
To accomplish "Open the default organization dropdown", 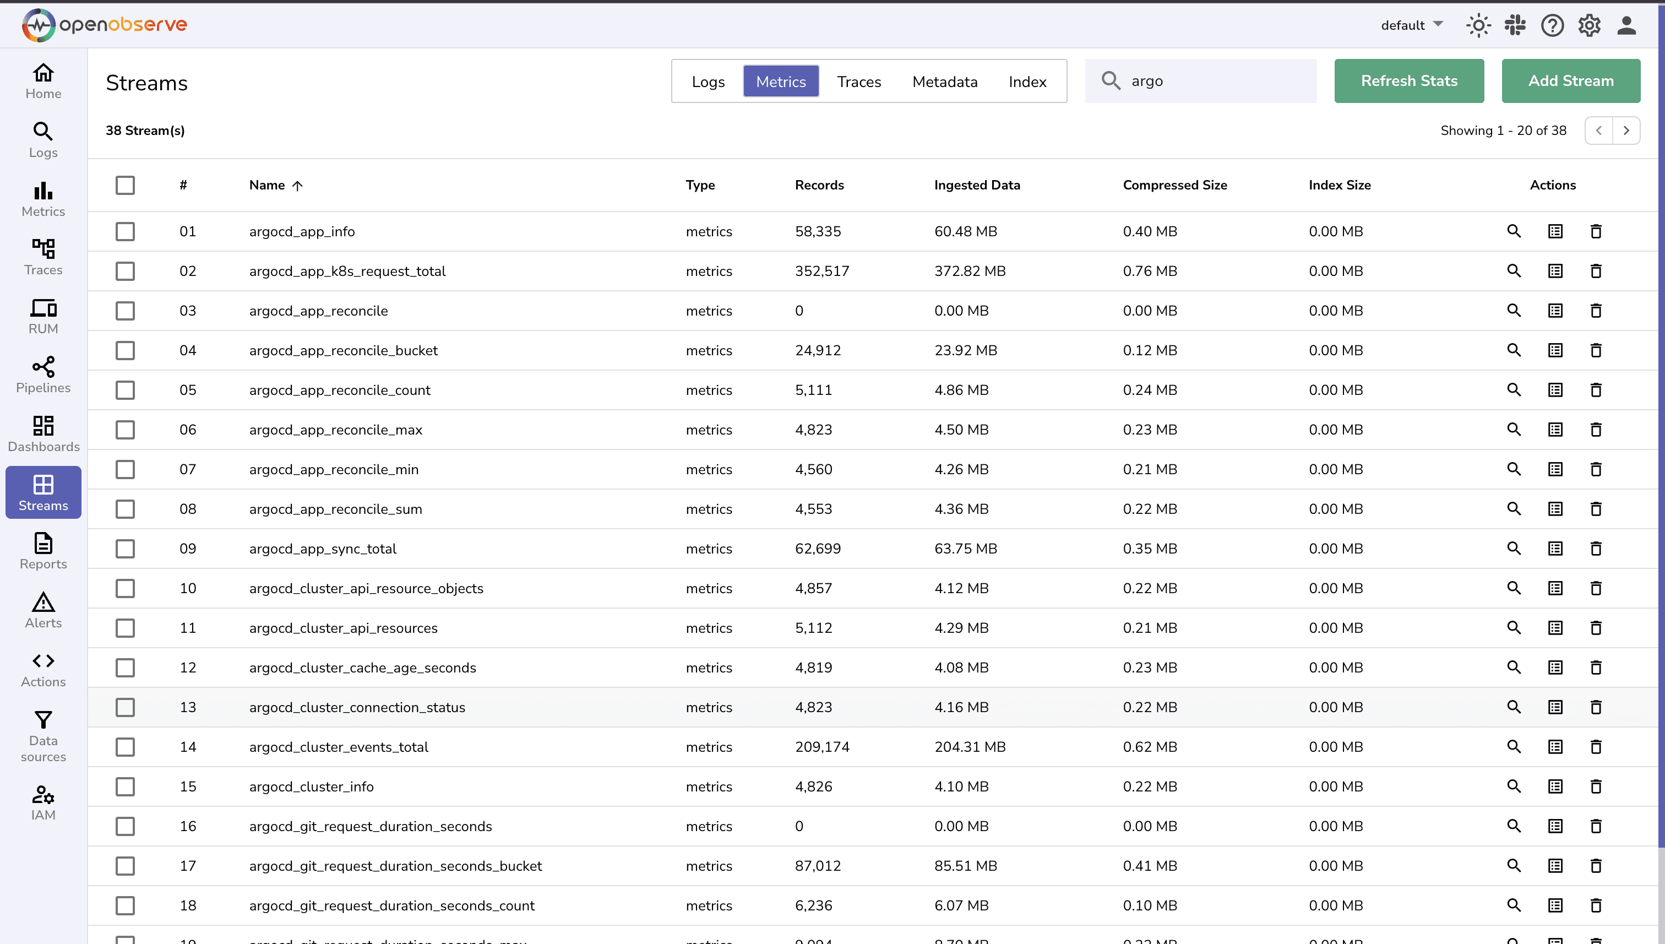I will 1412,25.
